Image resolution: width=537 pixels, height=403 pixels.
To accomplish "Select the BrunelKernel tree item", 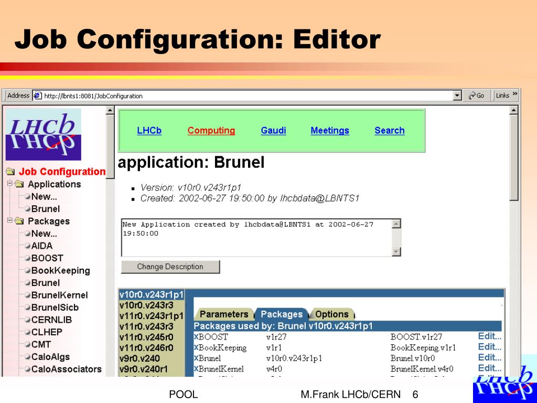I will (x=60, y=295).
